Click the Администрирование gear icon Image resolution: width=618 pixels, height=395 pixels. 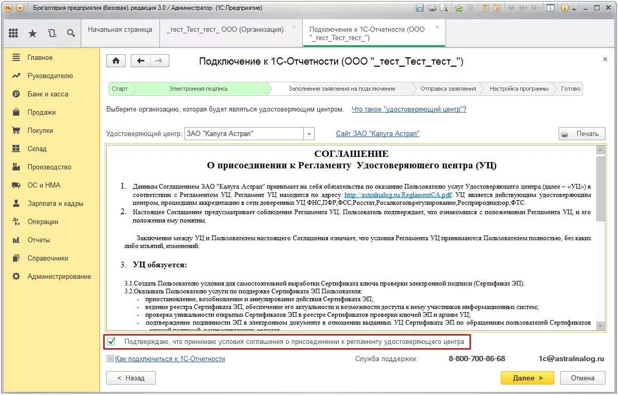[16, 276]
